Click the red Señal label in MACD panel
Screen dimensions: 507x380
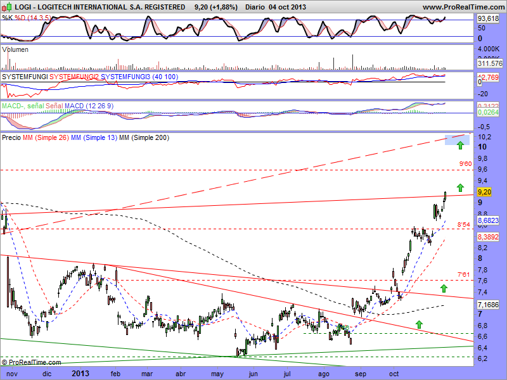pyautogui.click(x=55, y=106)
